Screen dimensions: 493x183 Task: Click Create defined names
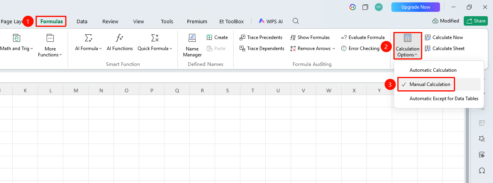point(217,37)
